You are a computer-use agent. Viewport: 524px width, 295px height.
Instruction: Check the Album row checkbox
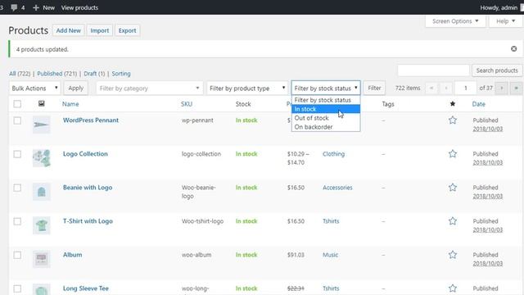(17, 255)
